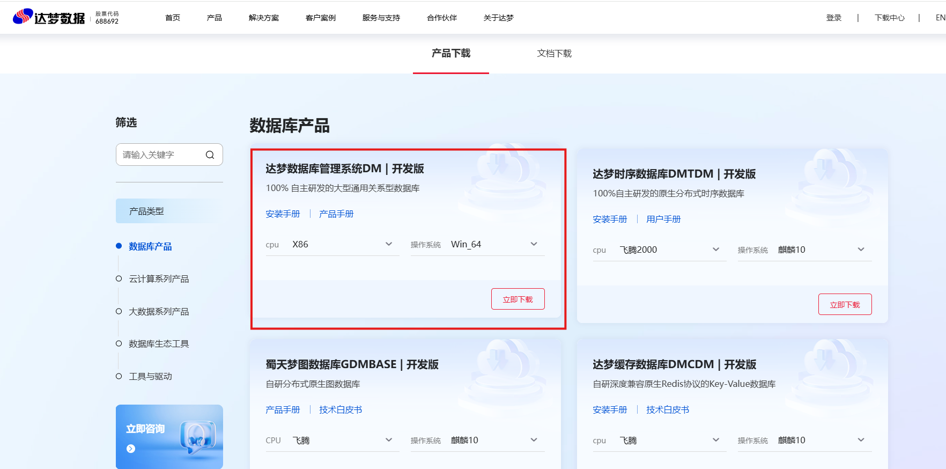Screen dimensions: 946x469
Task: Open 产品手册 link on GDMBASE card
Action: (283, 410)
